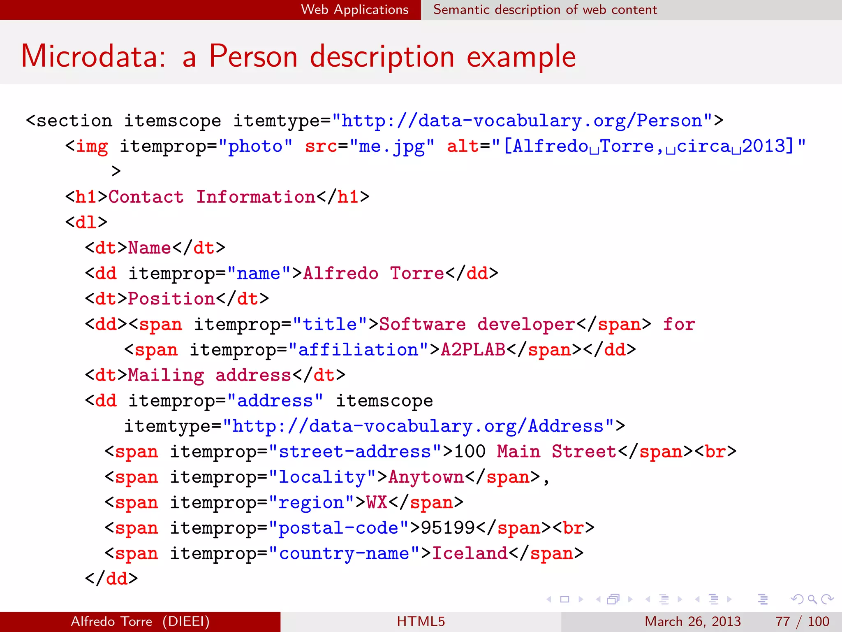Click the "postal-code" itemprop value

(x=339, y=528)
